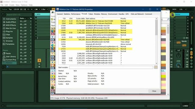The width and height of the screenshot is (195, 109).
Task: Switch to the General tab
Action: pos(60,14)
